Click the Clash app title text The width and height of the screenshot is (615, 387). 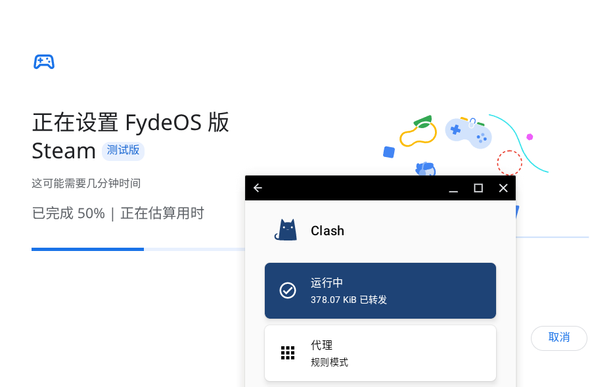(327, 231)
